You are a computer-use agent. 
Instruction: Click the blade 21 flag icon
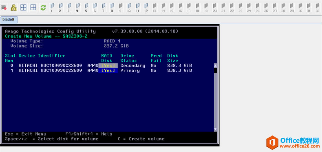[x=224, y=8]
